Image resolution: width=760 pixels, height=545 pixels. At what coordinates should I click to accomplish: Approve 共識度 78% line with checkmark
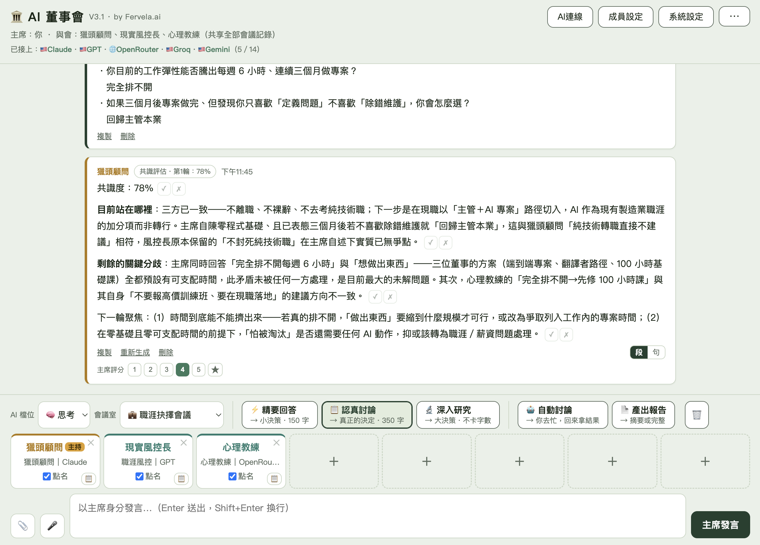click(x=164, y=189)
